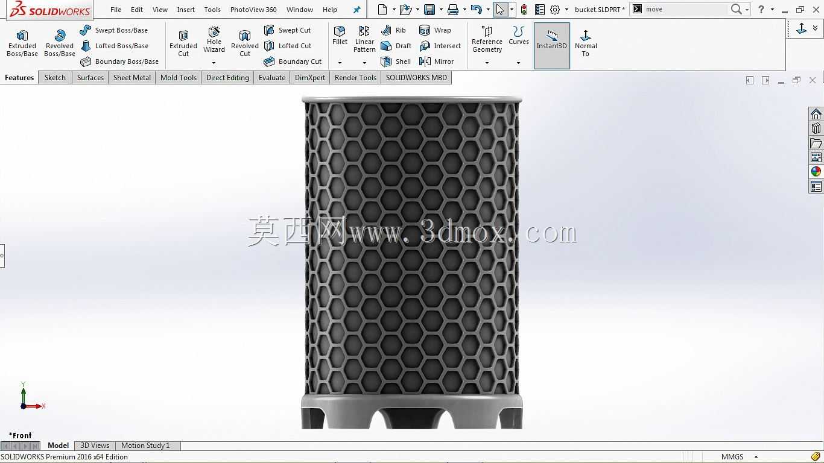Image resolution: width=824 pixels, height=463 pixels.
Task: Click the Save icon
Action: [429, 10]
